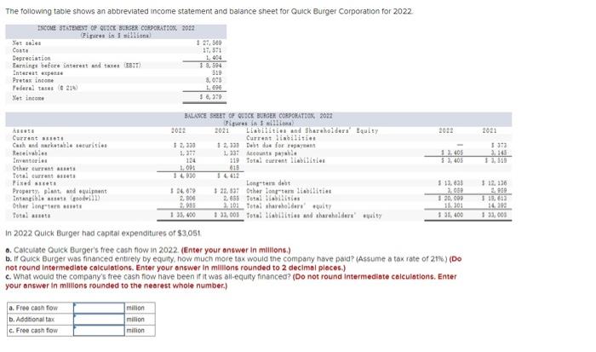Click the answer field for c. Free cash flow

(99, 331)
